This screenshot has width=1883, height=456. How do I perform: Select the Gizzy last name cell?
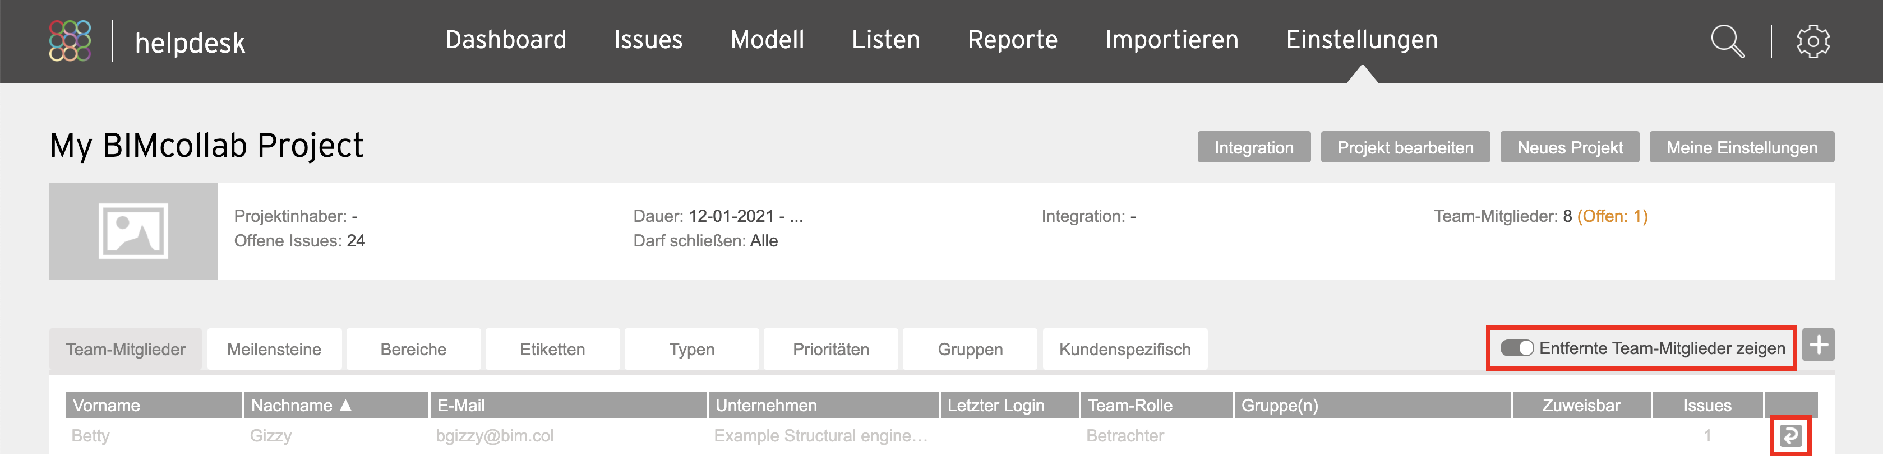click(x=270, y=435)
